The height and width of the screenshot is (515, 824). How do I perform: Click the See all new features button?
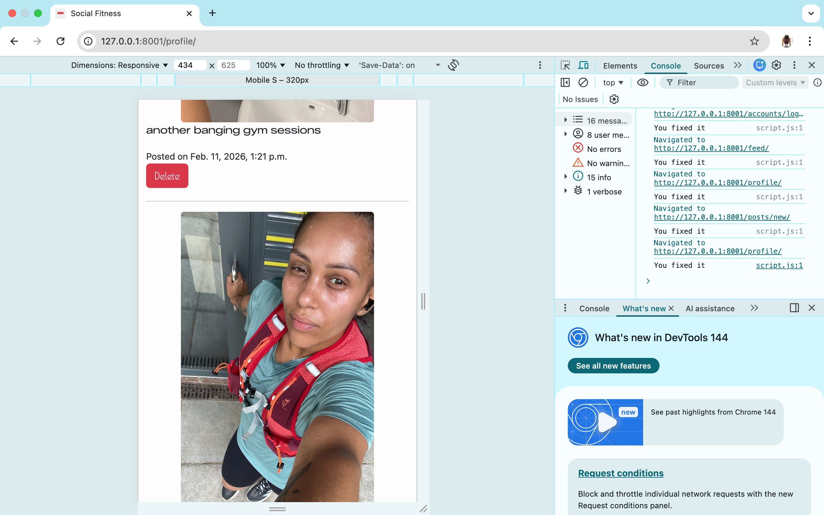pos(613,365)
